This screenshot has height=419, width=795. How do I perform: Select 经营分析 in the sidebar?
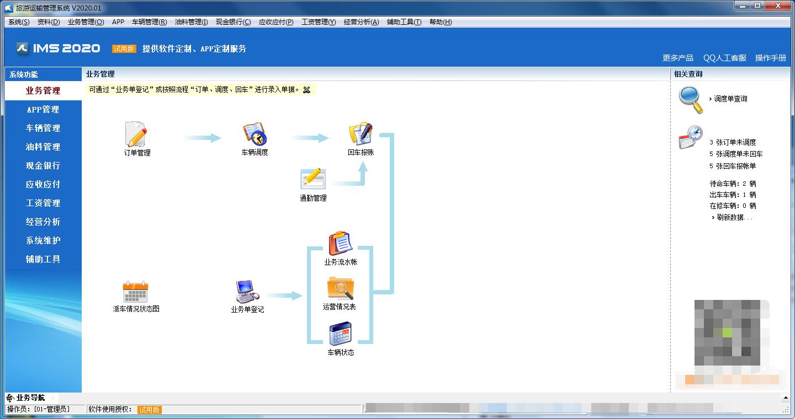pos(43,222)
